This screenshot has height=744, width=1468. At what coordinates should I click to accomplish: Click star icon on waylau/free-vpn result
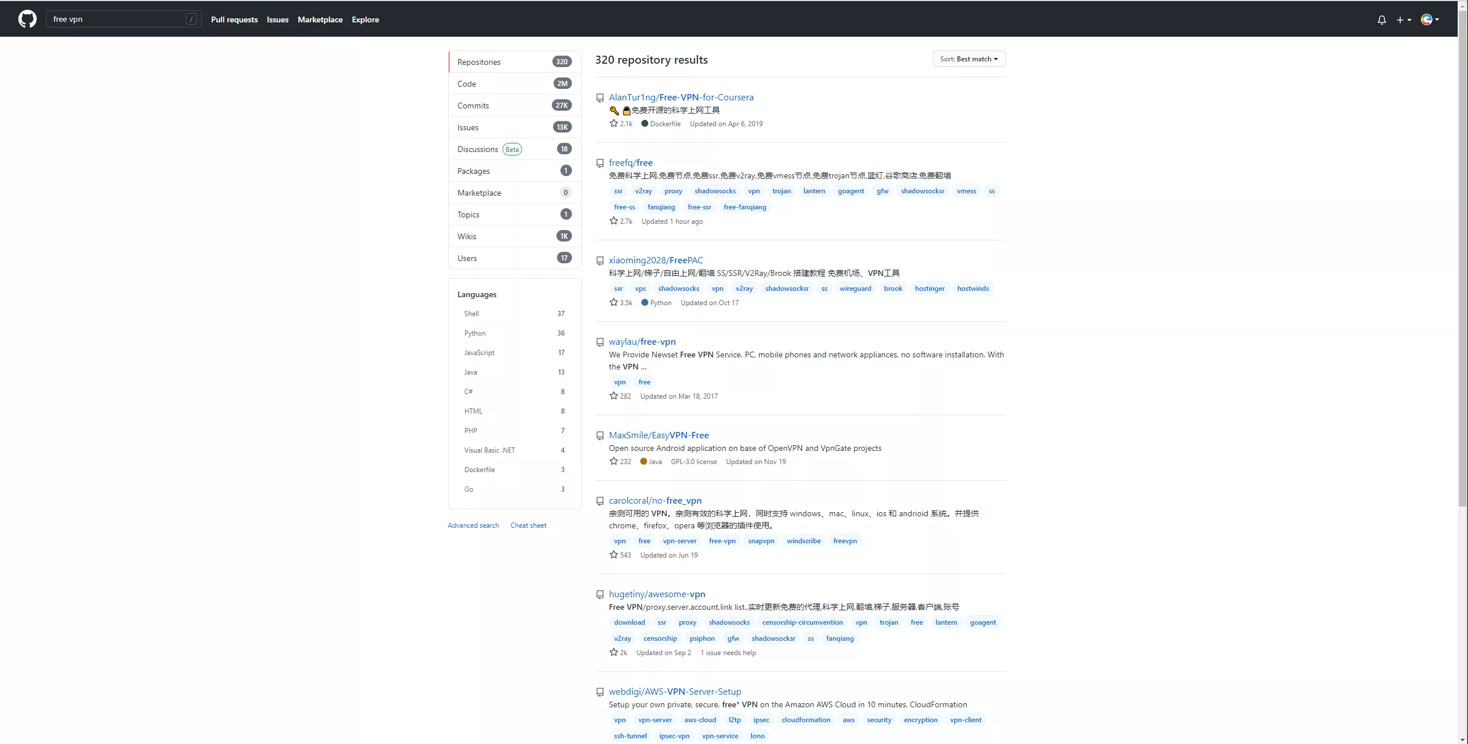click(613, 396)
